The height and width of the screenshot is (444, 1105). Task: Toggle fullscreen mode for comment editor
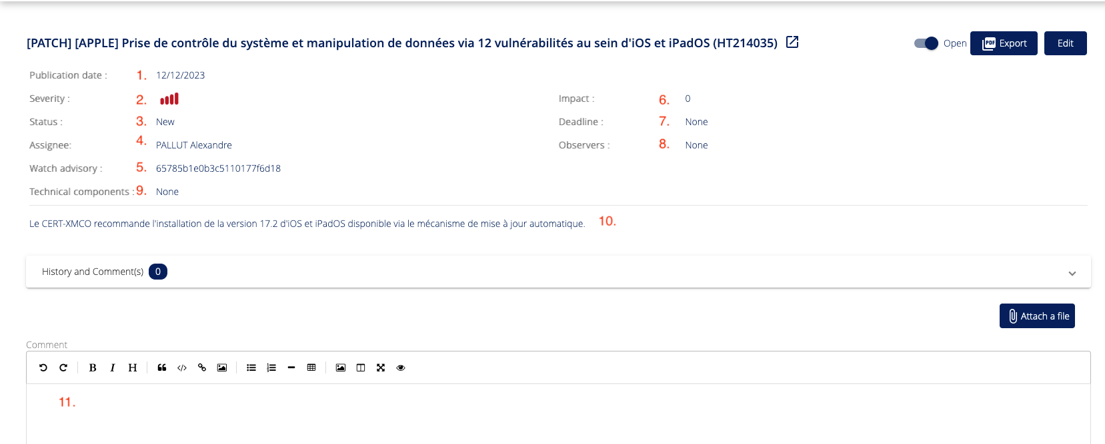(x=381, y=367)
